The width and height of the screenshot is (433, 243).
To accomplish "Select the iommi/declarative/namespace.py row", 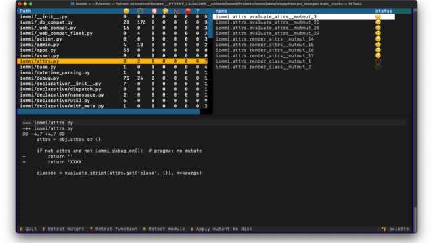I will (112, 94).
